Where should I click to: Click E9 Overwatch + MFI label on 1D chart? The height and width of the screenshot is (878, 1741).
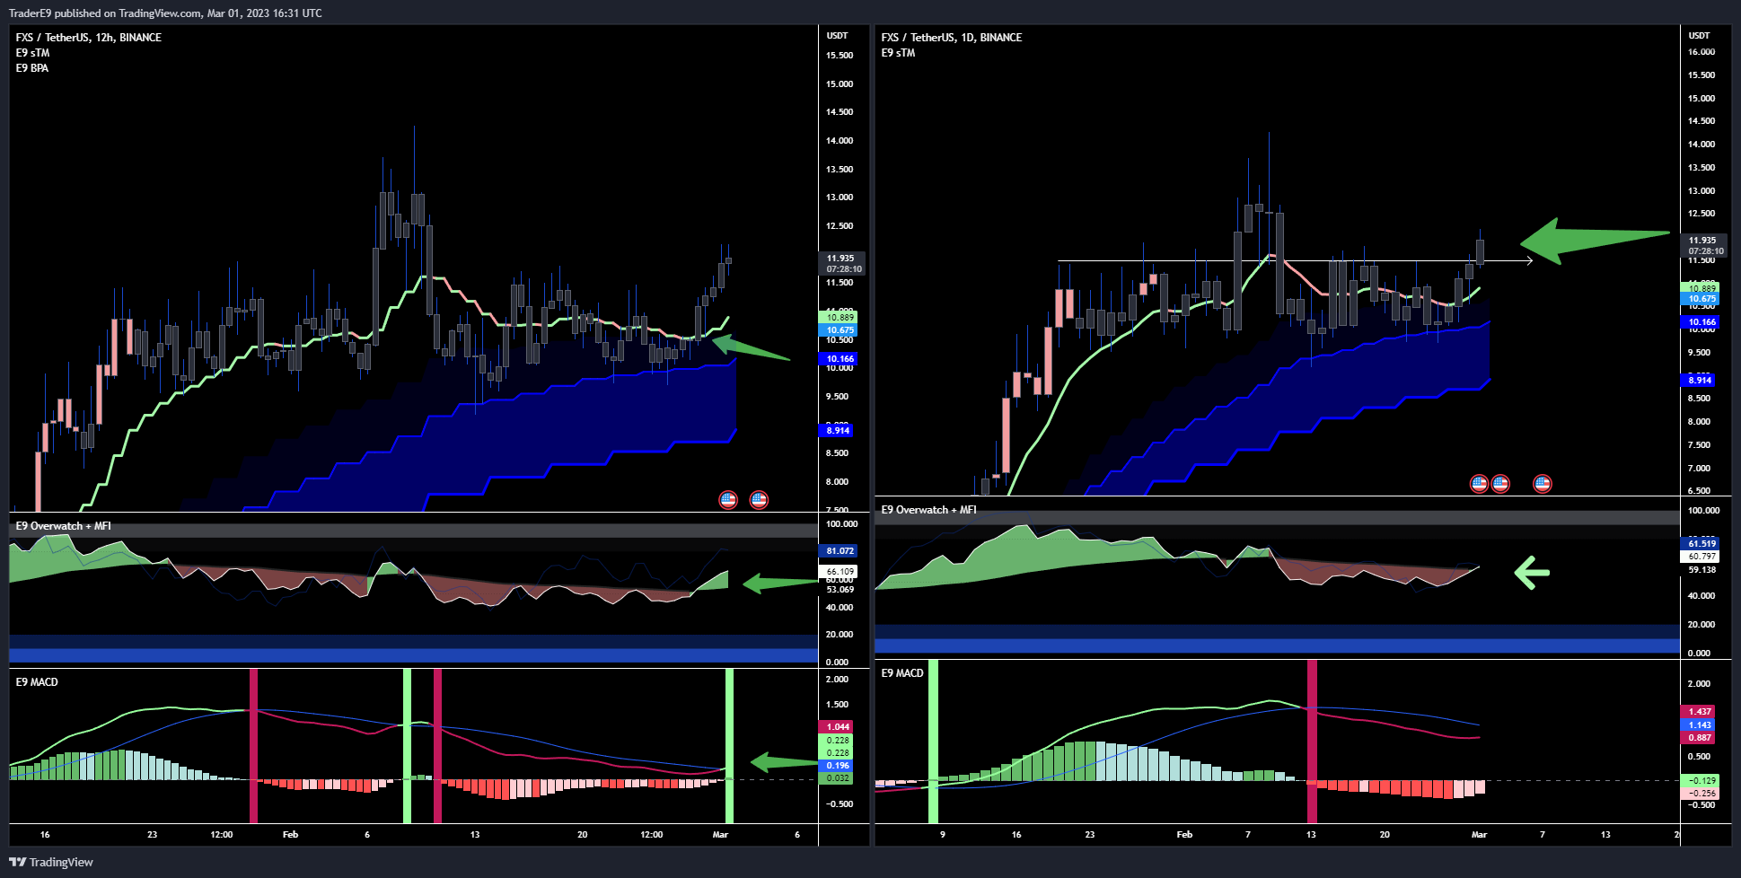click(928, 510)
